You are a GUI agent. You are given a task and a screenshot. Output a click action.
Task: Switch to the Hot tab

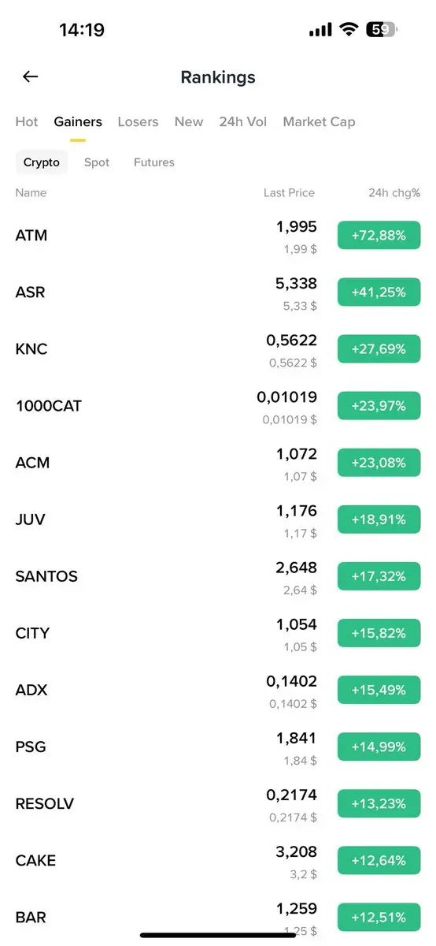point(27,121)
